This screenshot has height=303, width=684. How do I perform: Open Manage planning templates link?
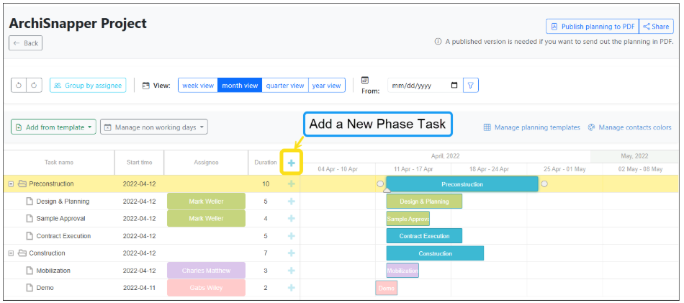pyautogui.click(x=532, y=127)
